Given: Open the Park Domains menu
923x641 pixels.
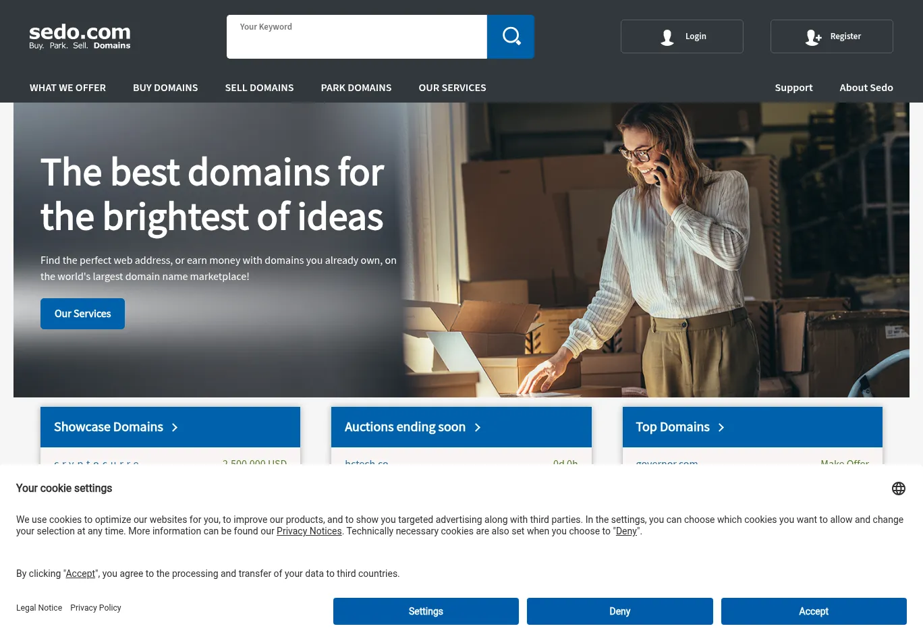Looking at the screenshot, I should [356, 88].
